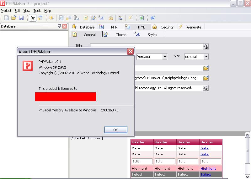Image resolution: width=251 pixels, height=179 pixels.
Task: Open the View menu
Action: [27, 11]
